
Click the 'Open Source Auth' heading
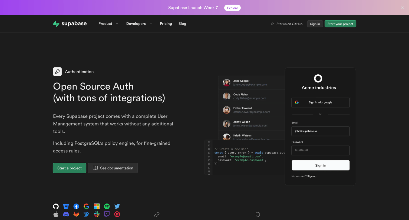pos(93,86)
